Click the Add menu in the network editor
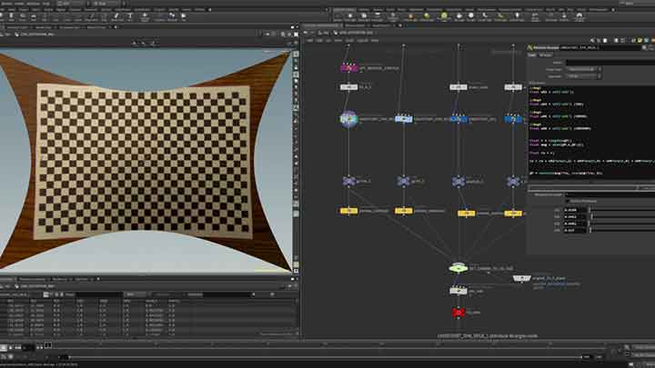 [309, 40]
